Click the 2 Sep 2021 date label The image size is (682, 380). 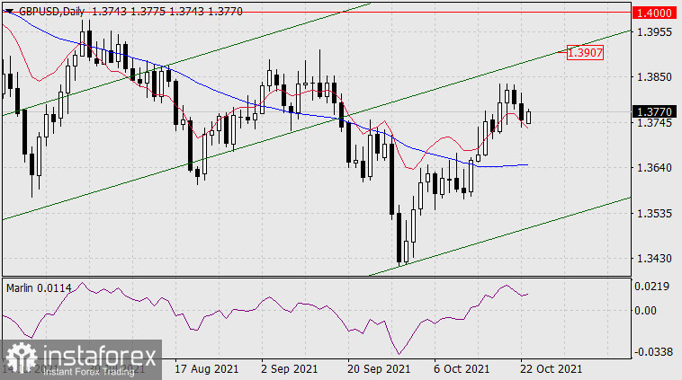[289, 369]
